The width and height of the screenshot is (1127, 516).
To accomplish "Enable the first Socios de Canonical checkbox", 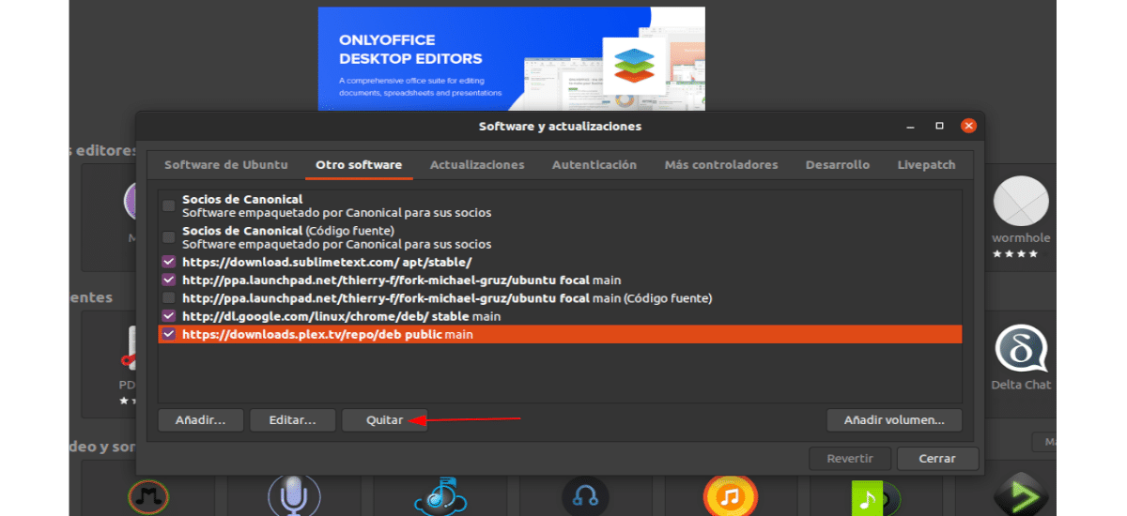I will (169, 206).
